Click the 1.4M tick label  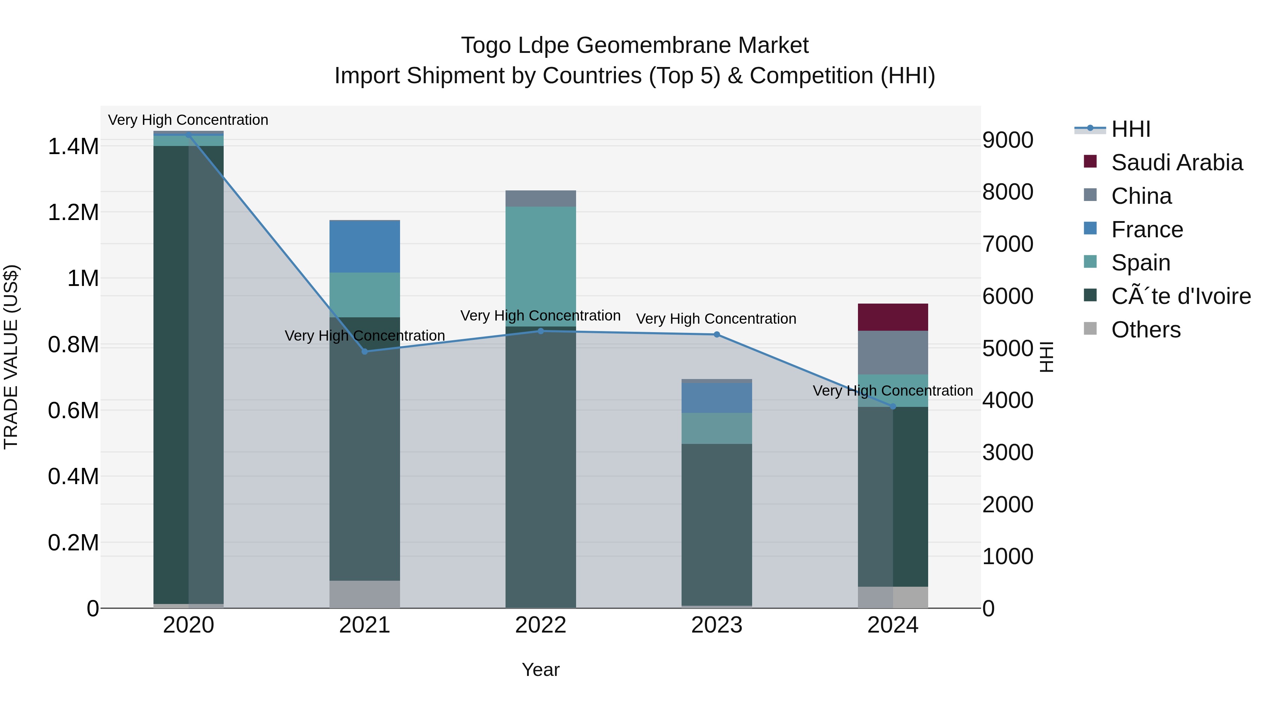tap(73, 146)
